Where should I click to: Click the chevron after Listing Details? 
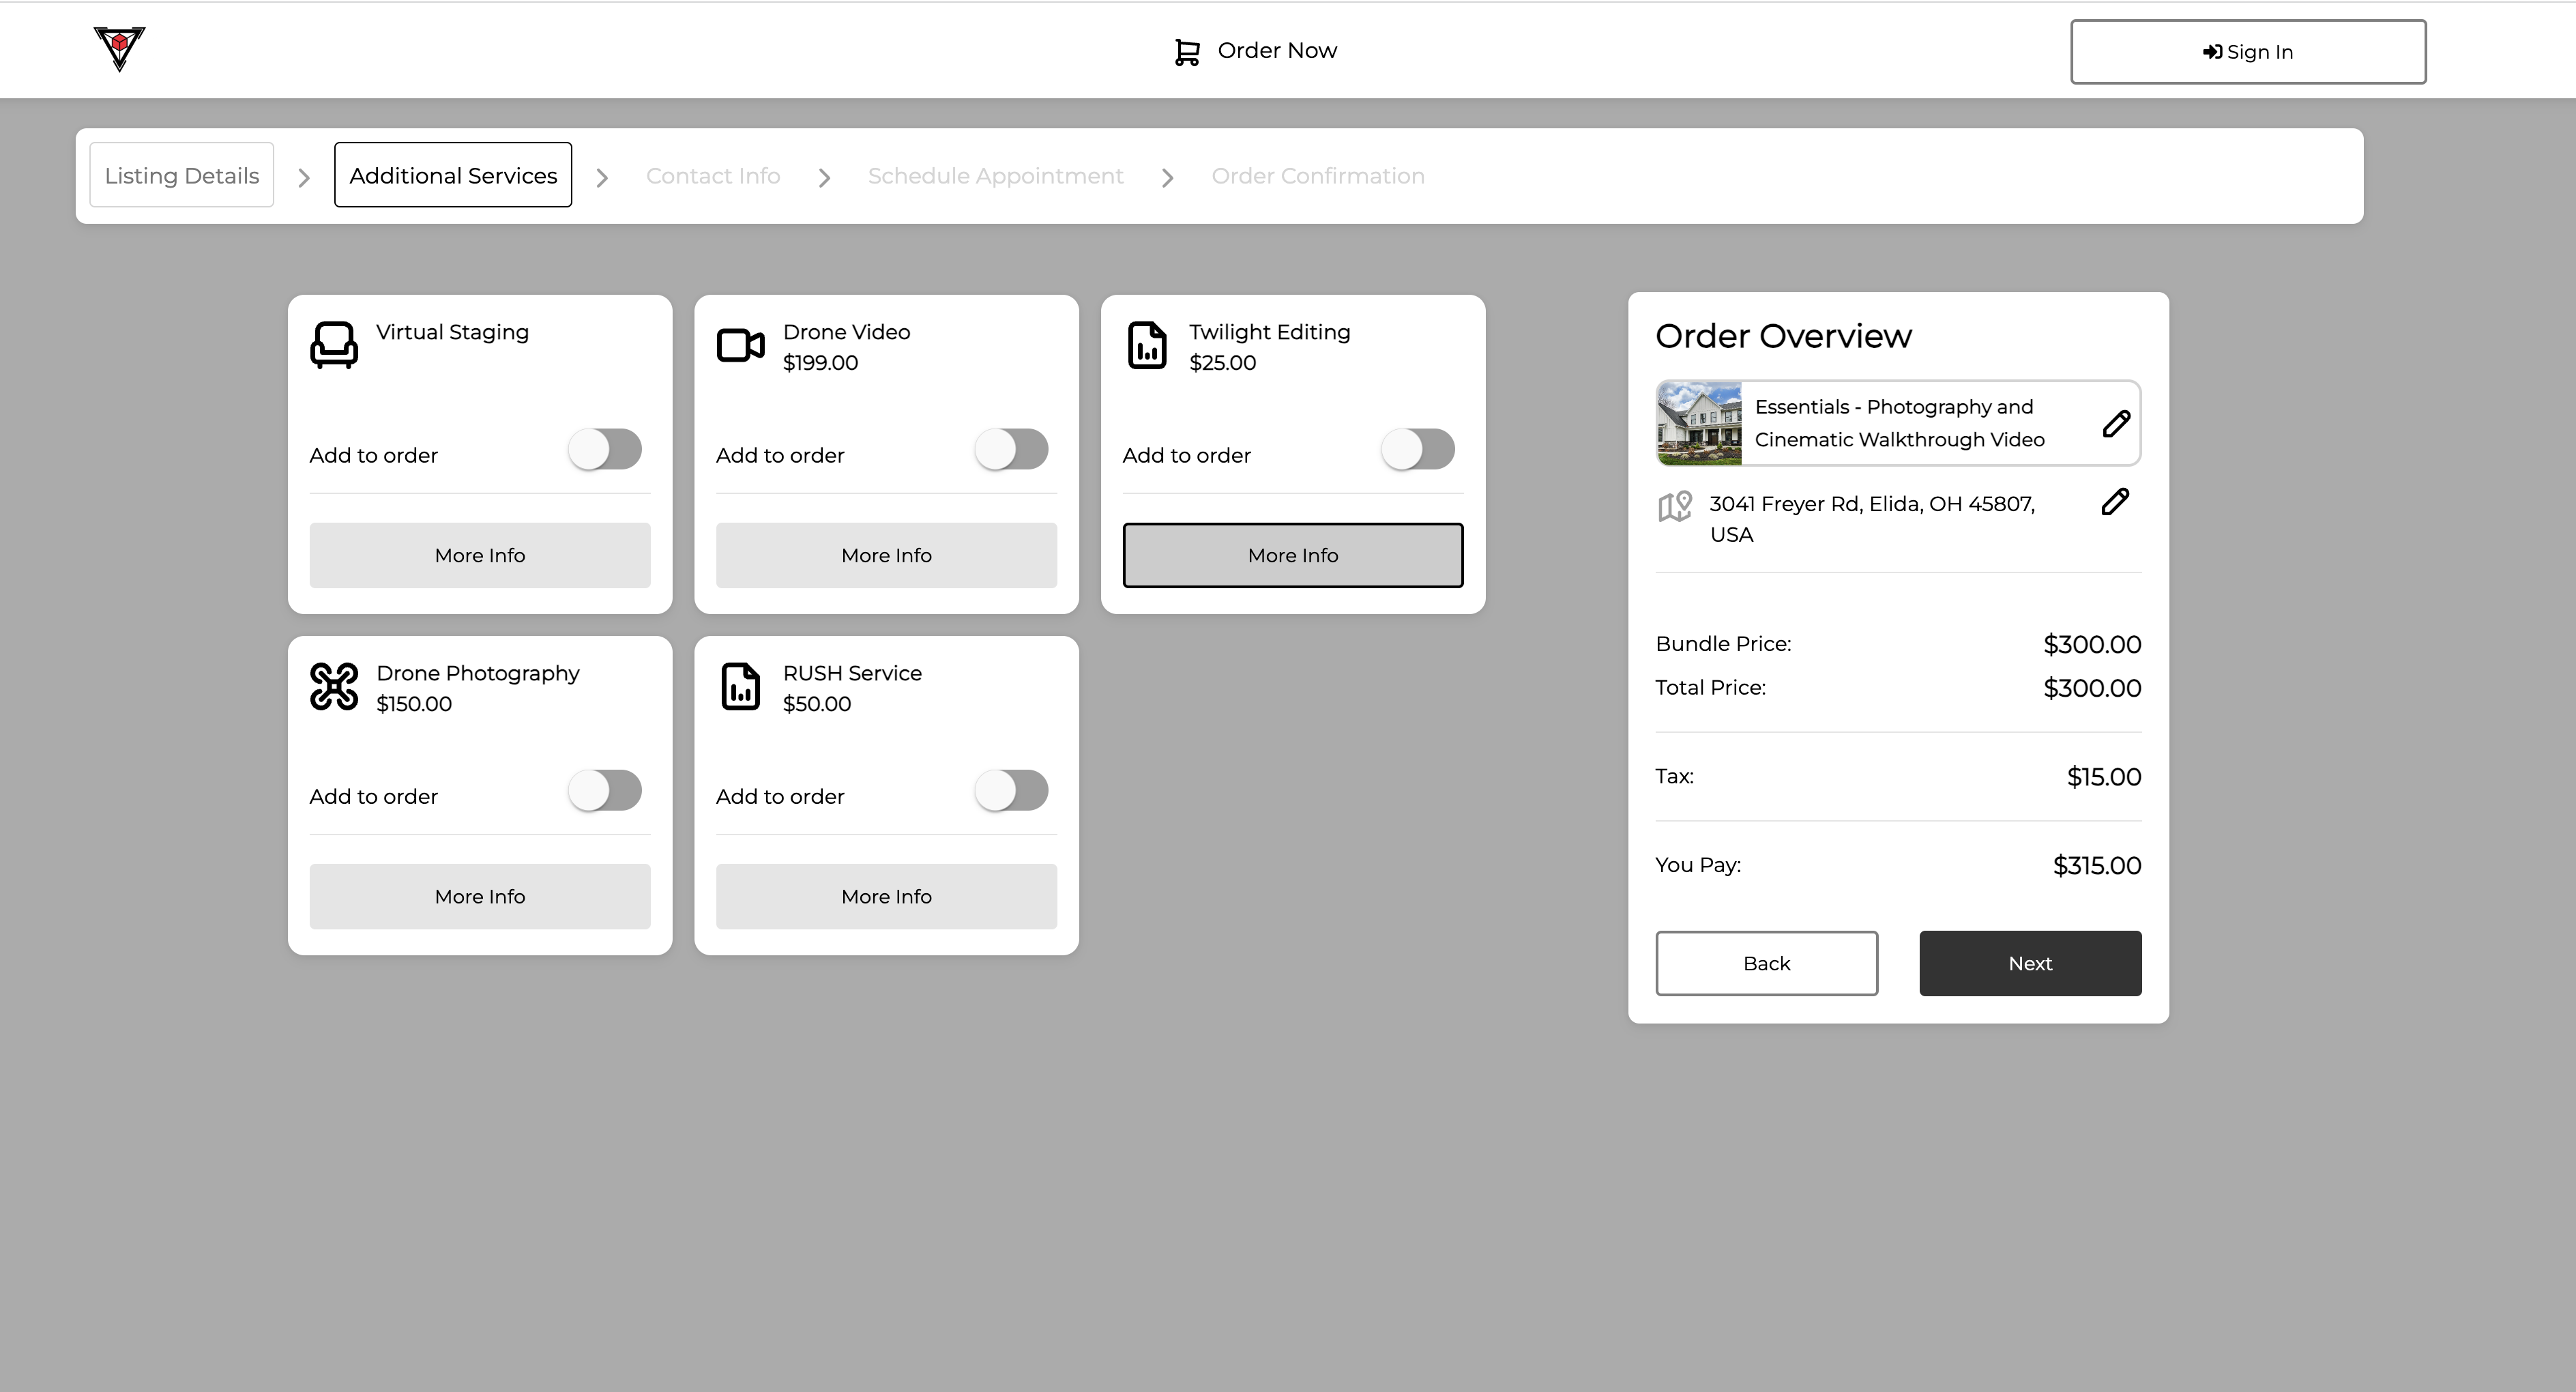[x=304, y=177]
